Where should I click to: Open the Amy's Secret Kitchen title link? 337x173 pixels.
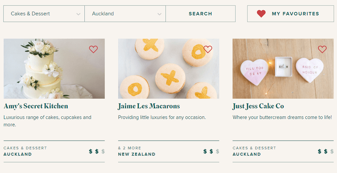[x=36, y=106]
